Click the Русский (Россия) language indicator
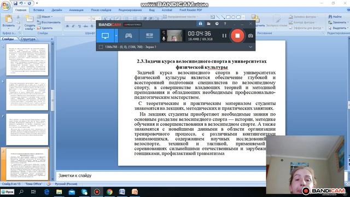The width and height of the screenshot is (350, 197). coord(66,184)
